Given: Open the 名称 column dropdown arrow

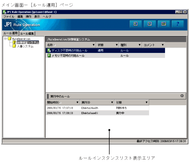Looking at the screenshot, I should pyautogui.click(x=94, y=45).
